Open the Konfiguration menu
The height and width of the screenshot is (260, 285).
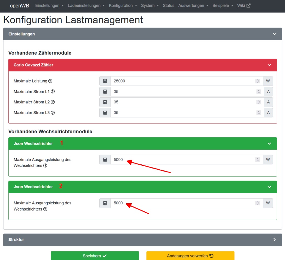click(123, 6)
